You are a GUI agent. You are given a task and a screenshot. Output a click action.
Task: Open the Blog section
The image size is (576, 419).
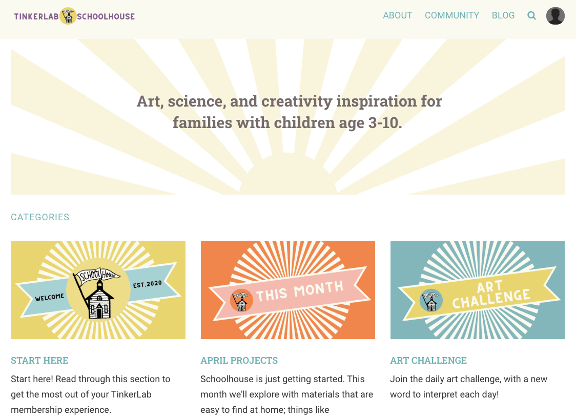click(x=503, y=15)
